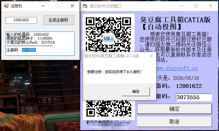This screenshot has width=219, height=131.
Task: Click the registration code field containing 3073555
Action: (194, 97)
